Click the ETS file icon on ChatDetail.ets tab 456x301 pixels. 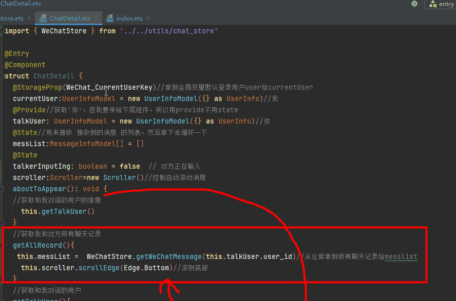43,18
